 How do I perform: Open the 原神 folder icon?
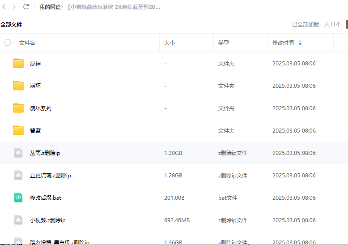tap(18, 64)
